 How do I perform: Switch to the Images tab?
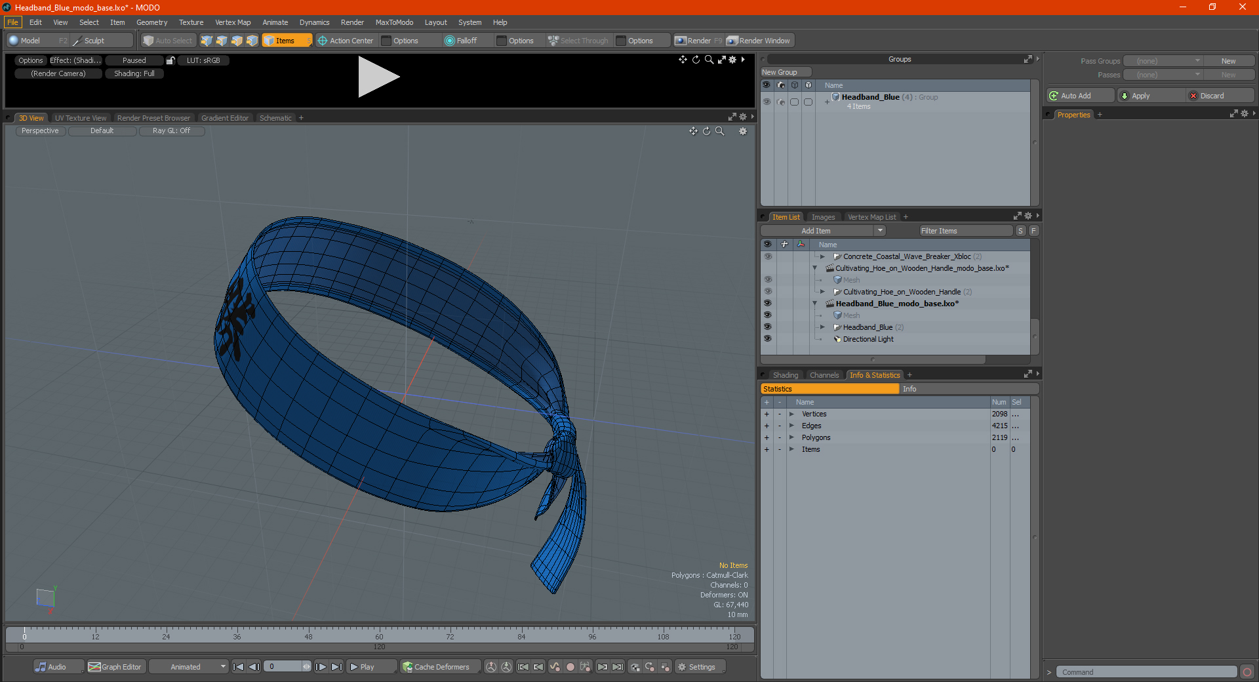click(823, 217)
